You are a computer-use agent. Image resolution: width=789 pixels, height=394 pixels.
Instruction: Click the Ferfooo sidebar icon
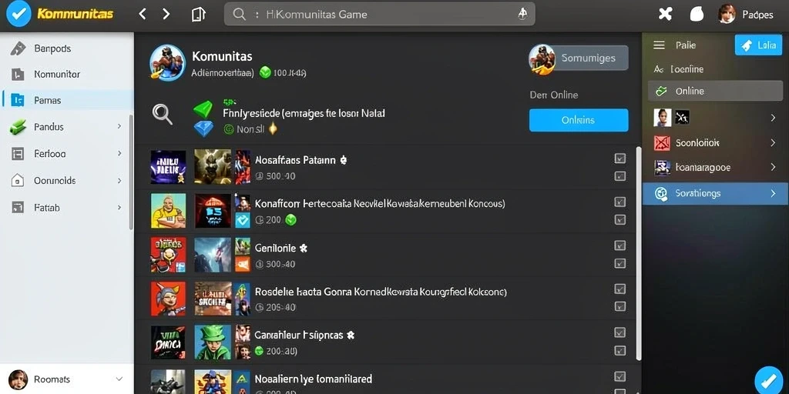tap(18, 154)
